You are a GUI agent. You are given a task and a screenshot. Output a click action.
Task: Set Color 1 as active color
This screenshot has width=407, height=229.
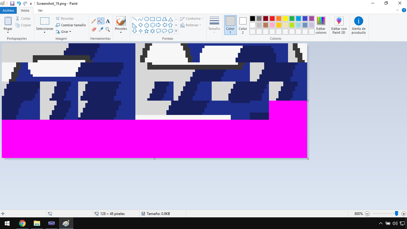click(x=230, y=25)
